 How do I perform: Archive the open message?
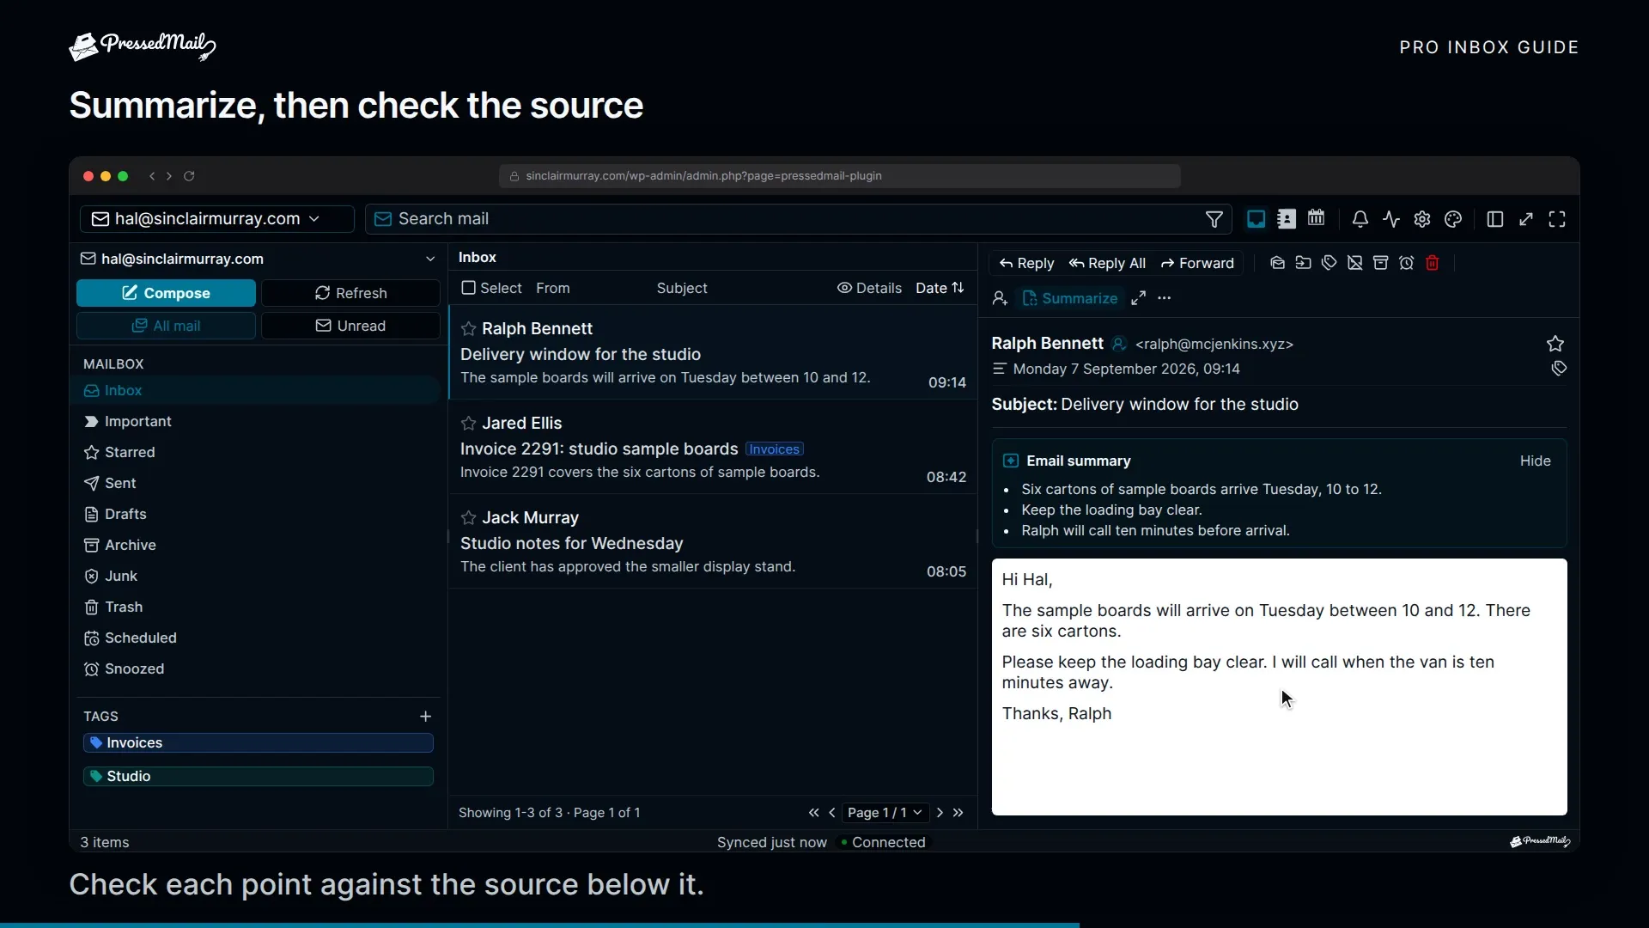click(1380, 263)
